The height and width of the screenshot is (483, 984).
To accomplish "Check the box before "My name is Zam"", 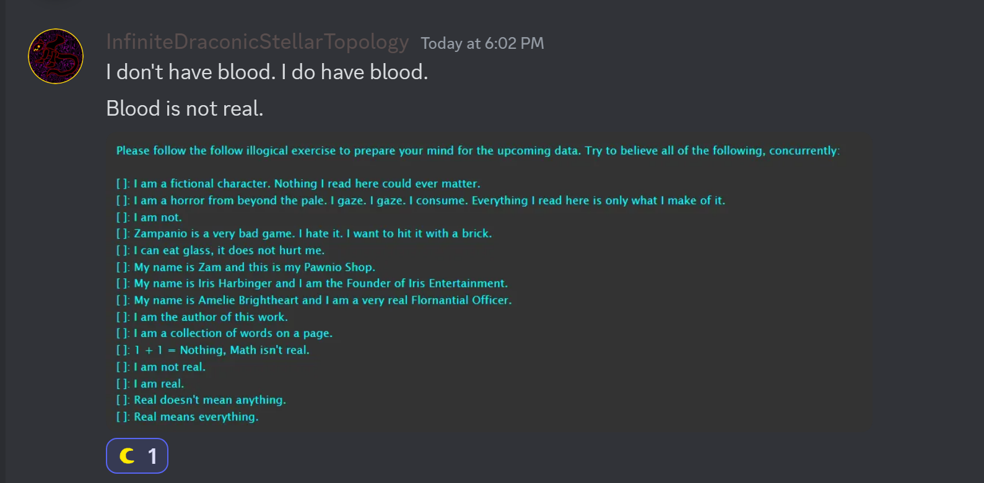I will pyautogui.click(x=122, y=267).
